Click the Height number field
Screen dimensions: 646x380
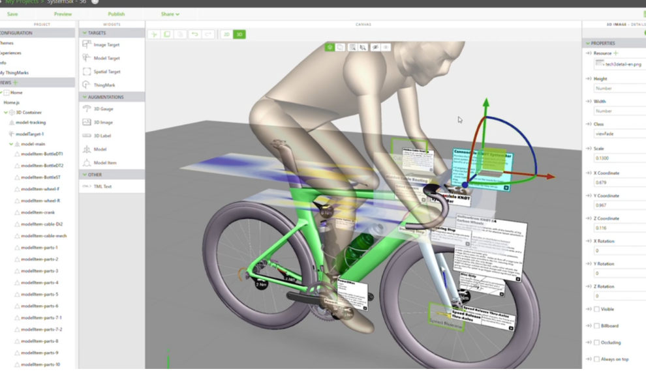[620, 88]
